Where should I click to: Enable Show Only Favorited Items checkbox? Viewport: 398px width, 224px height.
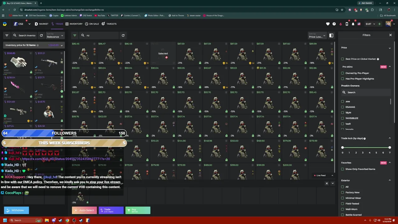pyautogui.click(x=343, y=169)
